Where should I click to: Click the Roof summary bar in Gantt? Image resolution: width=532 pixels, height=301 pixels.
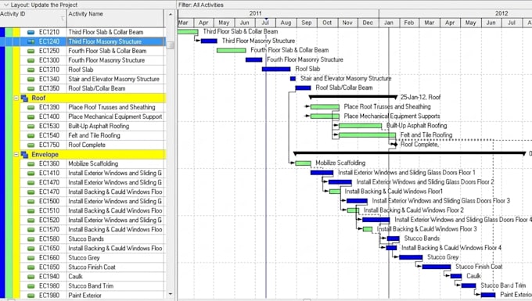point(353,97)
